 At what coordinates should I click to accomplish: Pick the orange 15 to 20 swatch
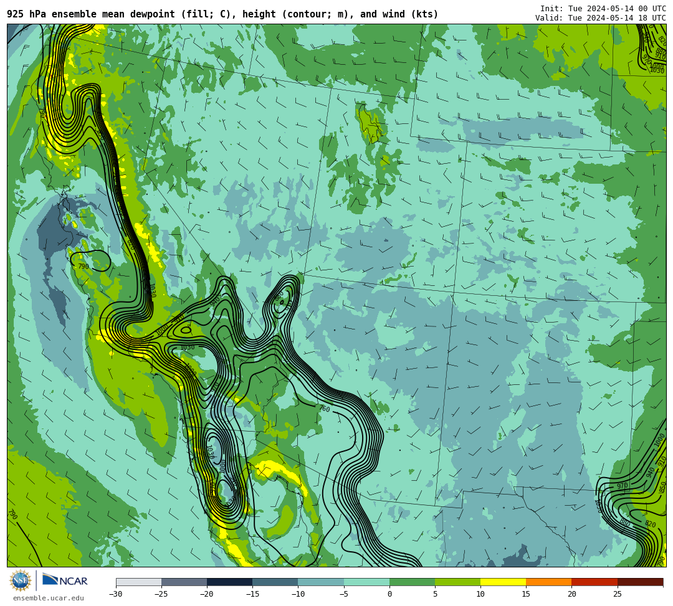549,582
